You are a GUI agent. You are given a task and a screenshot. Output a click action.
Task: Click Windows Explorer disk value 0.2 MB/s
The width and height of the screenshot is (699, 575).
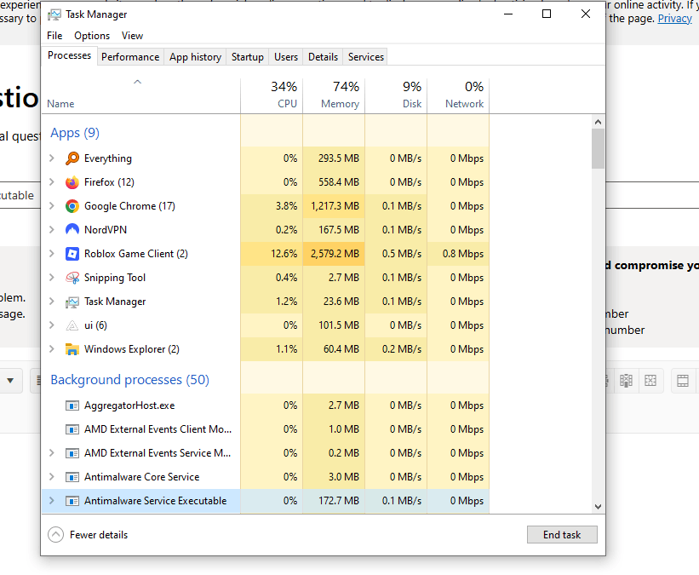tap(401, 349)
